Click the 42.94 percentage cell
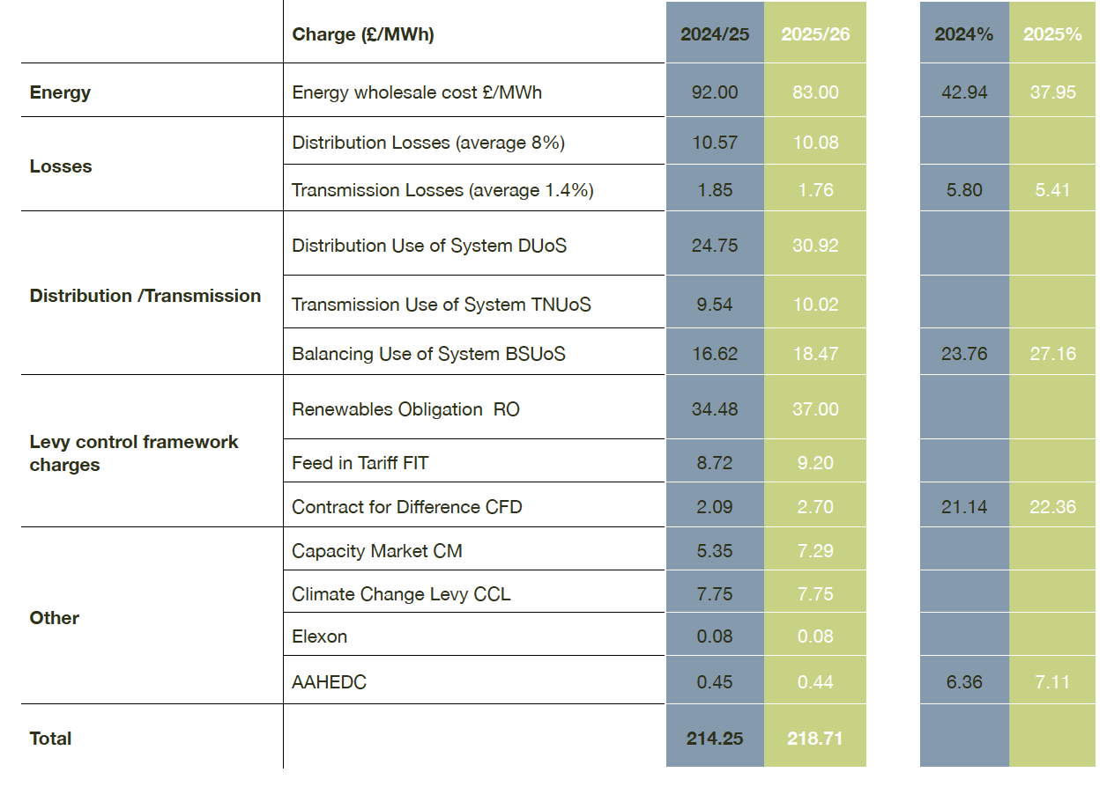The width and height of the screenshot is (1114, 787). [x=964, y=92]
